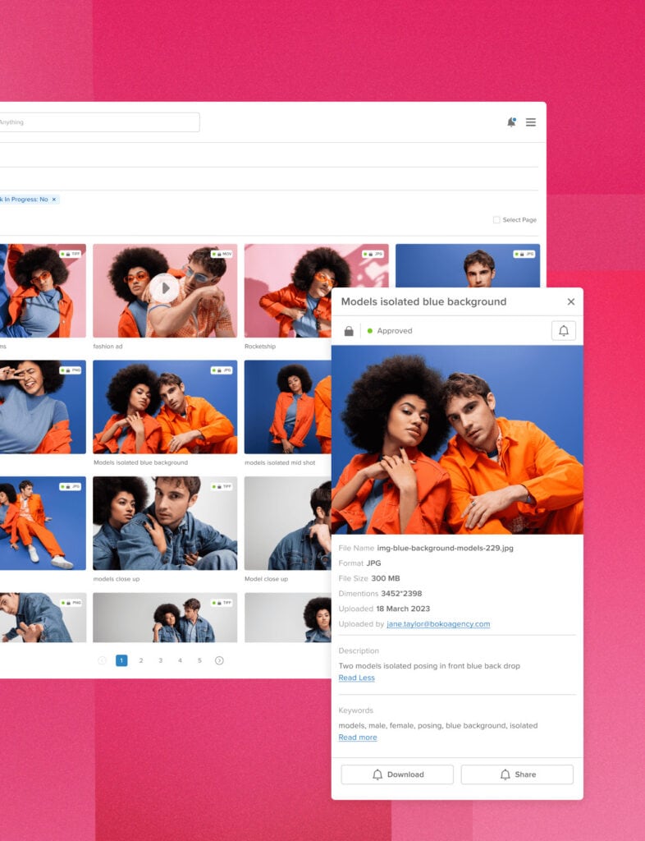This screenshot has width=645, height=841.
Task: Click the bell button in details panel
Action: tap(563, 330)
